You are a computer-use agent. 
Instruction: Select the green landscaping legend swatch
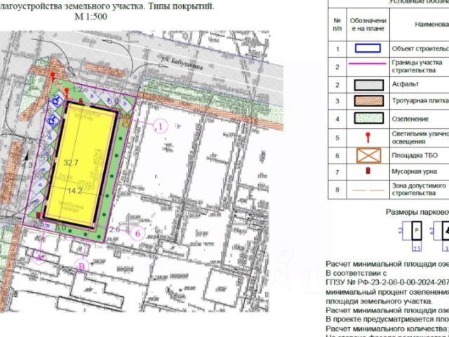pos(369,119)
